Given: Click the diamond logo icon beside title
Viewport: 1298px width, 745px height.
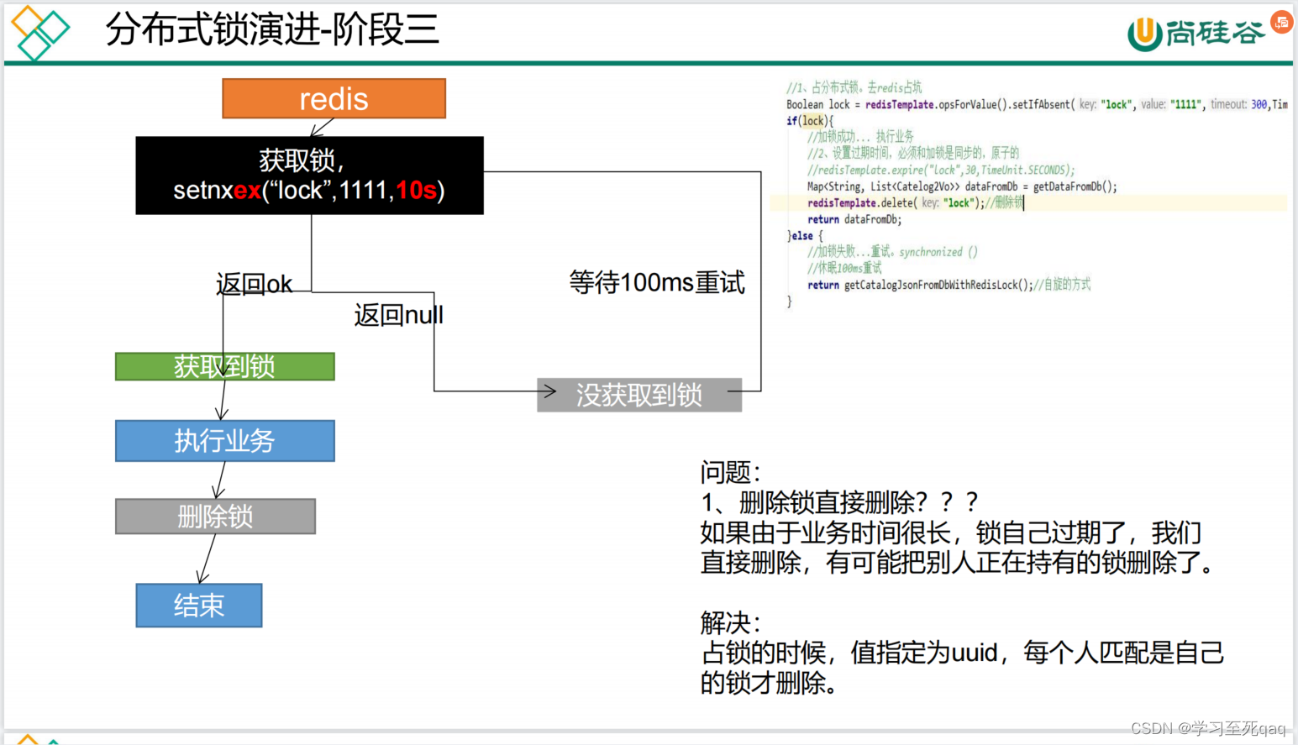Looking at the screenshot, I should coord(39,32).
